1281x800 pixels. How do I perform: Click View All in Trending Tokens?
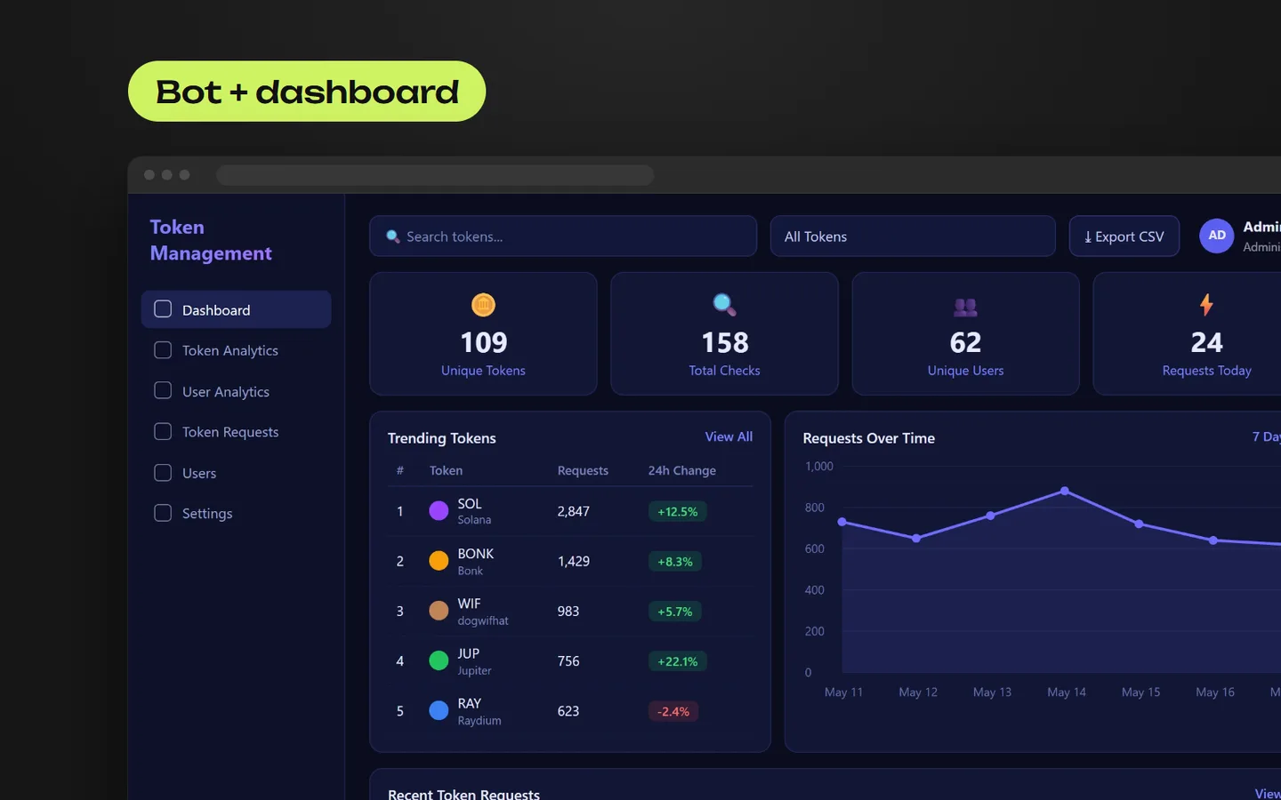coord(729,436)
